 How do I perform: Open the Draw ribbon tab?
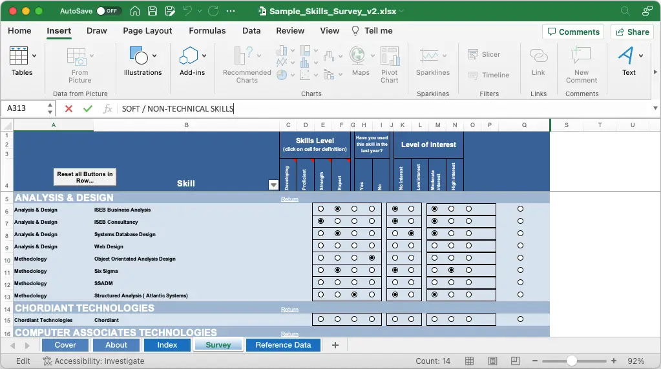(96, 31)
